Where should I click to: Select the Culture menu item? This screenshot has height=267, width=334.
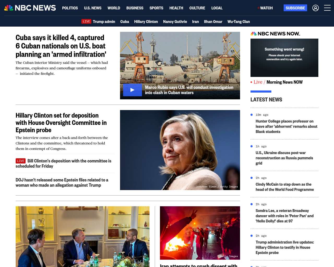[197, 8]
